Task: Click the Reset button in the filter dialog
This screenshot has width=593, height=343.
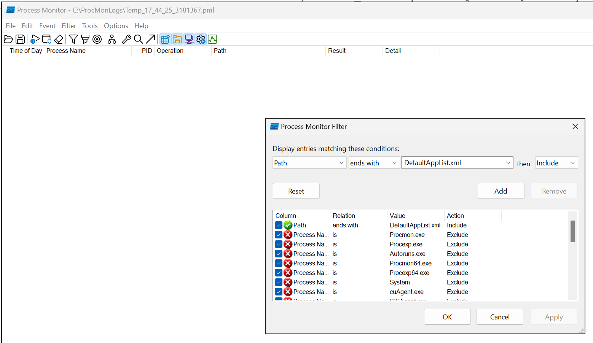Action: (296, 191)
